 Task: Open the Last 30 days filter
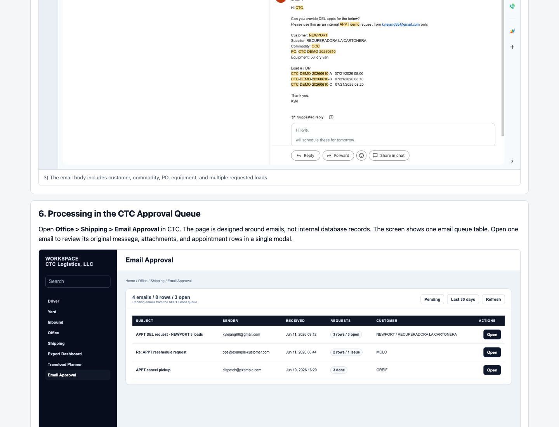pos(463,299)
